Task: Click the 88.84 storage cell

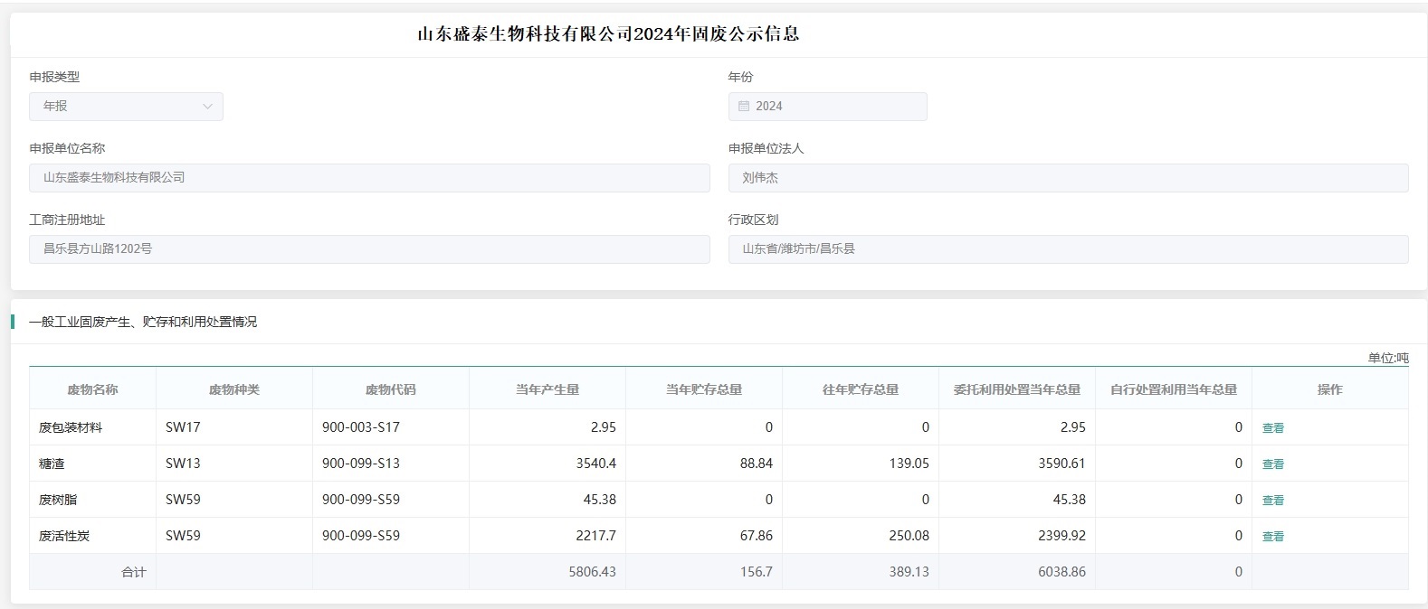Action: coord(704,464)
